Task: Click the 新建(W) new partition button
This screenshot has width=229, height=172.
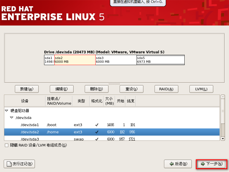Action: coord(27,89)
